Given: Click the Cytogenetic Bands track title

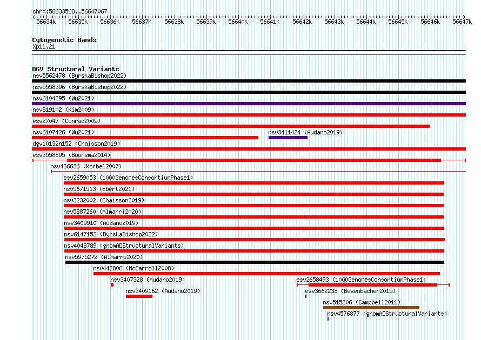Looking at the screenshot, I should tap(64, 40).
